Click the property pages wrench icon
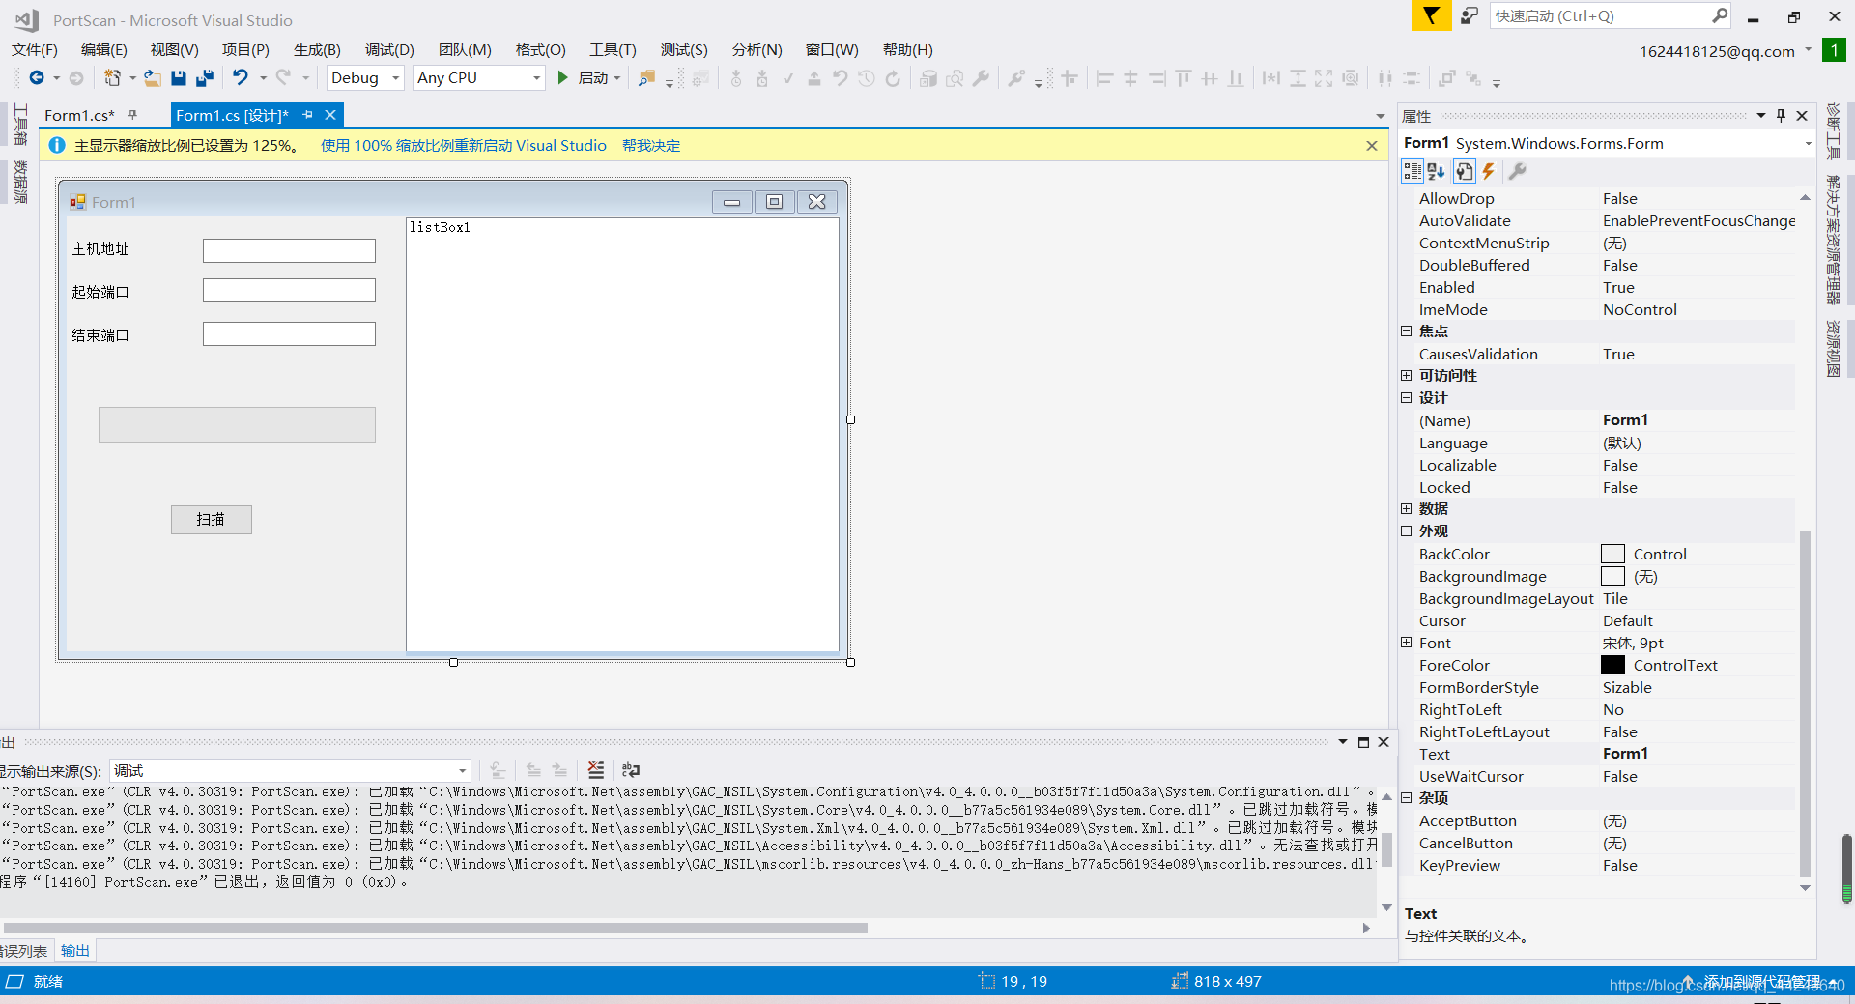1855x1004 pixels. click(1518, 172)
